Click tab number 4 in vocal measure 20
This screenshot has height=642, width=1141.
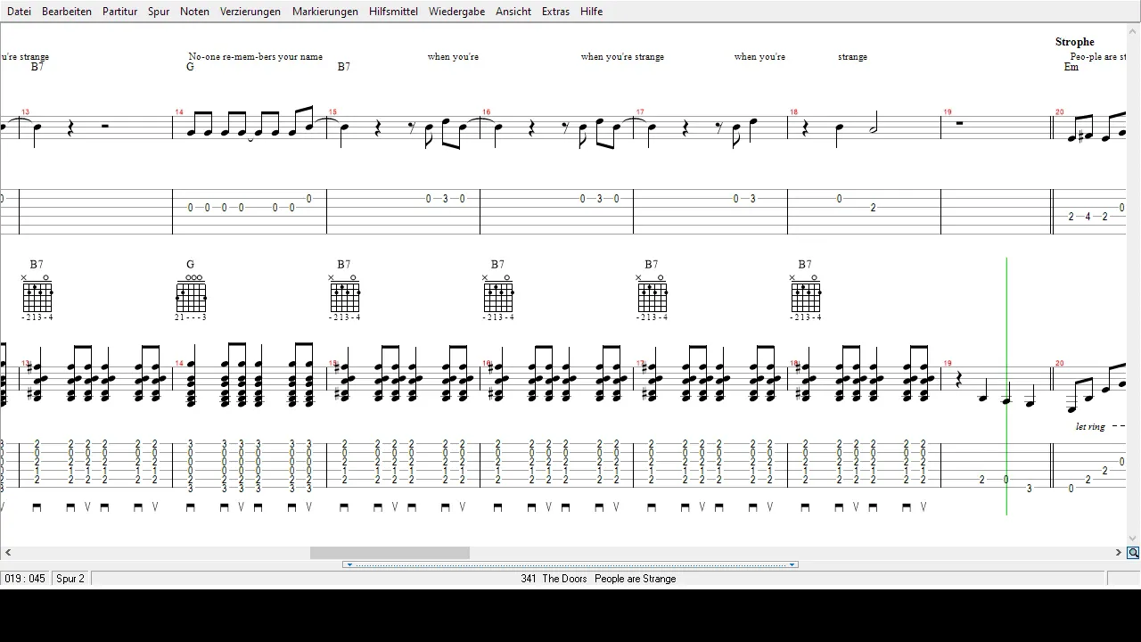coord(1088,217)
